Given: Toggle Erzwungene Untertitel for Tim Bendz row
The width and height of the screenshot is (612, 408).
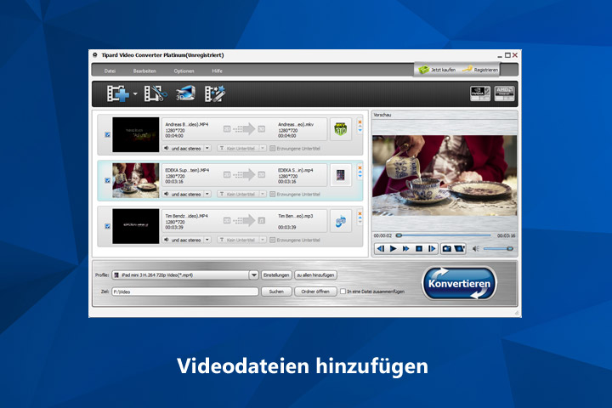Looking at the screenshot, I should tap(273, 240).
